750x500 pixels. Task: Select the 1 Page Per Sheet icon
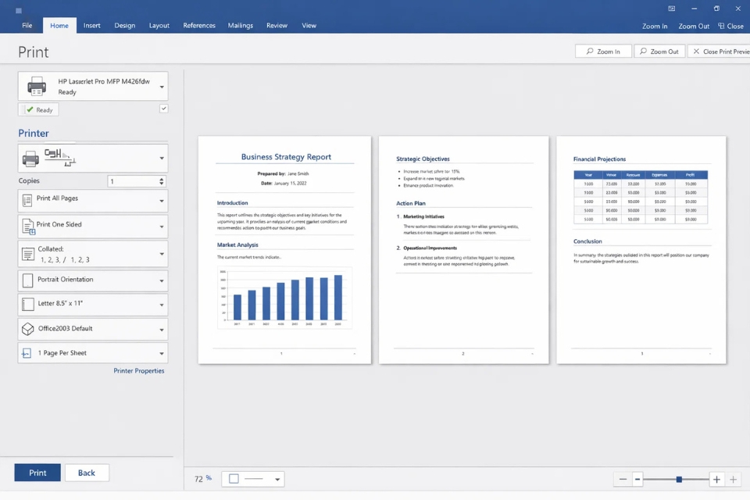click(x=28, y=353)
